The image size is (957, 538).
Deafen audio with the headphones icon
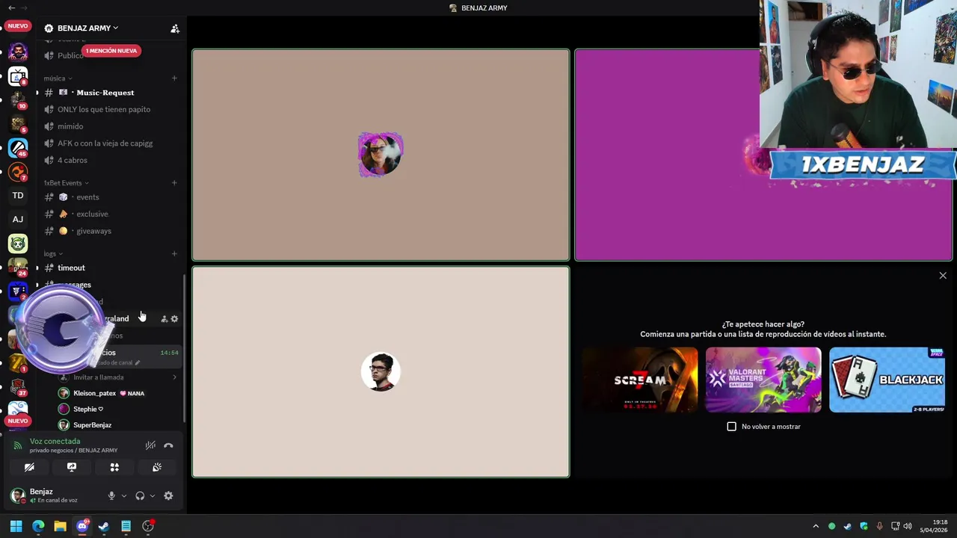click(x=140, y=496)
